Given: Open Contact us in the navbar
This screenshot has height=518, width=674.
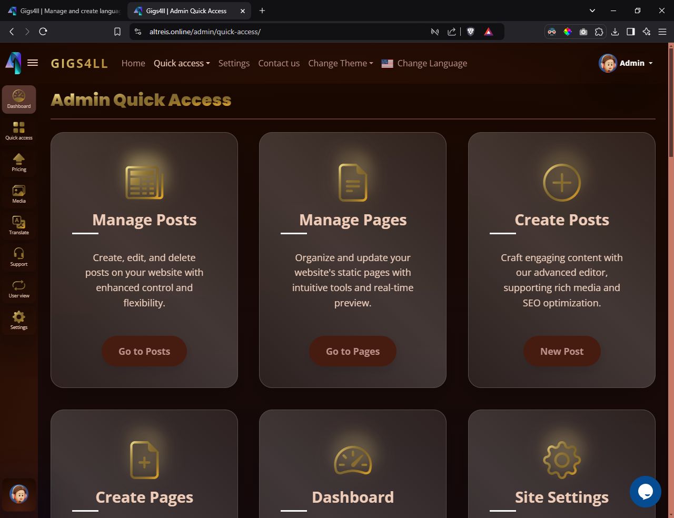Looking at the screenshot, I should coord(279,63).
